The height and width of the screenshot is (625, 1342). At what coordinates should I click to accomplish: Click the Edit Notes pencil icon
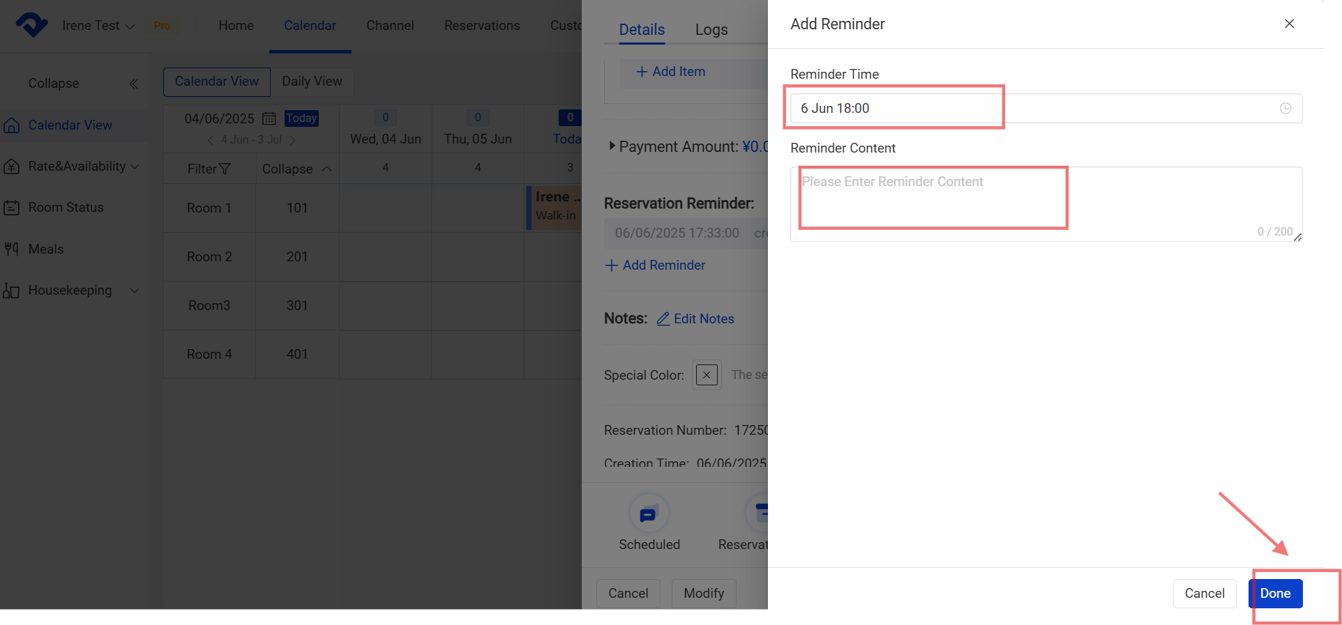point(663,319)
